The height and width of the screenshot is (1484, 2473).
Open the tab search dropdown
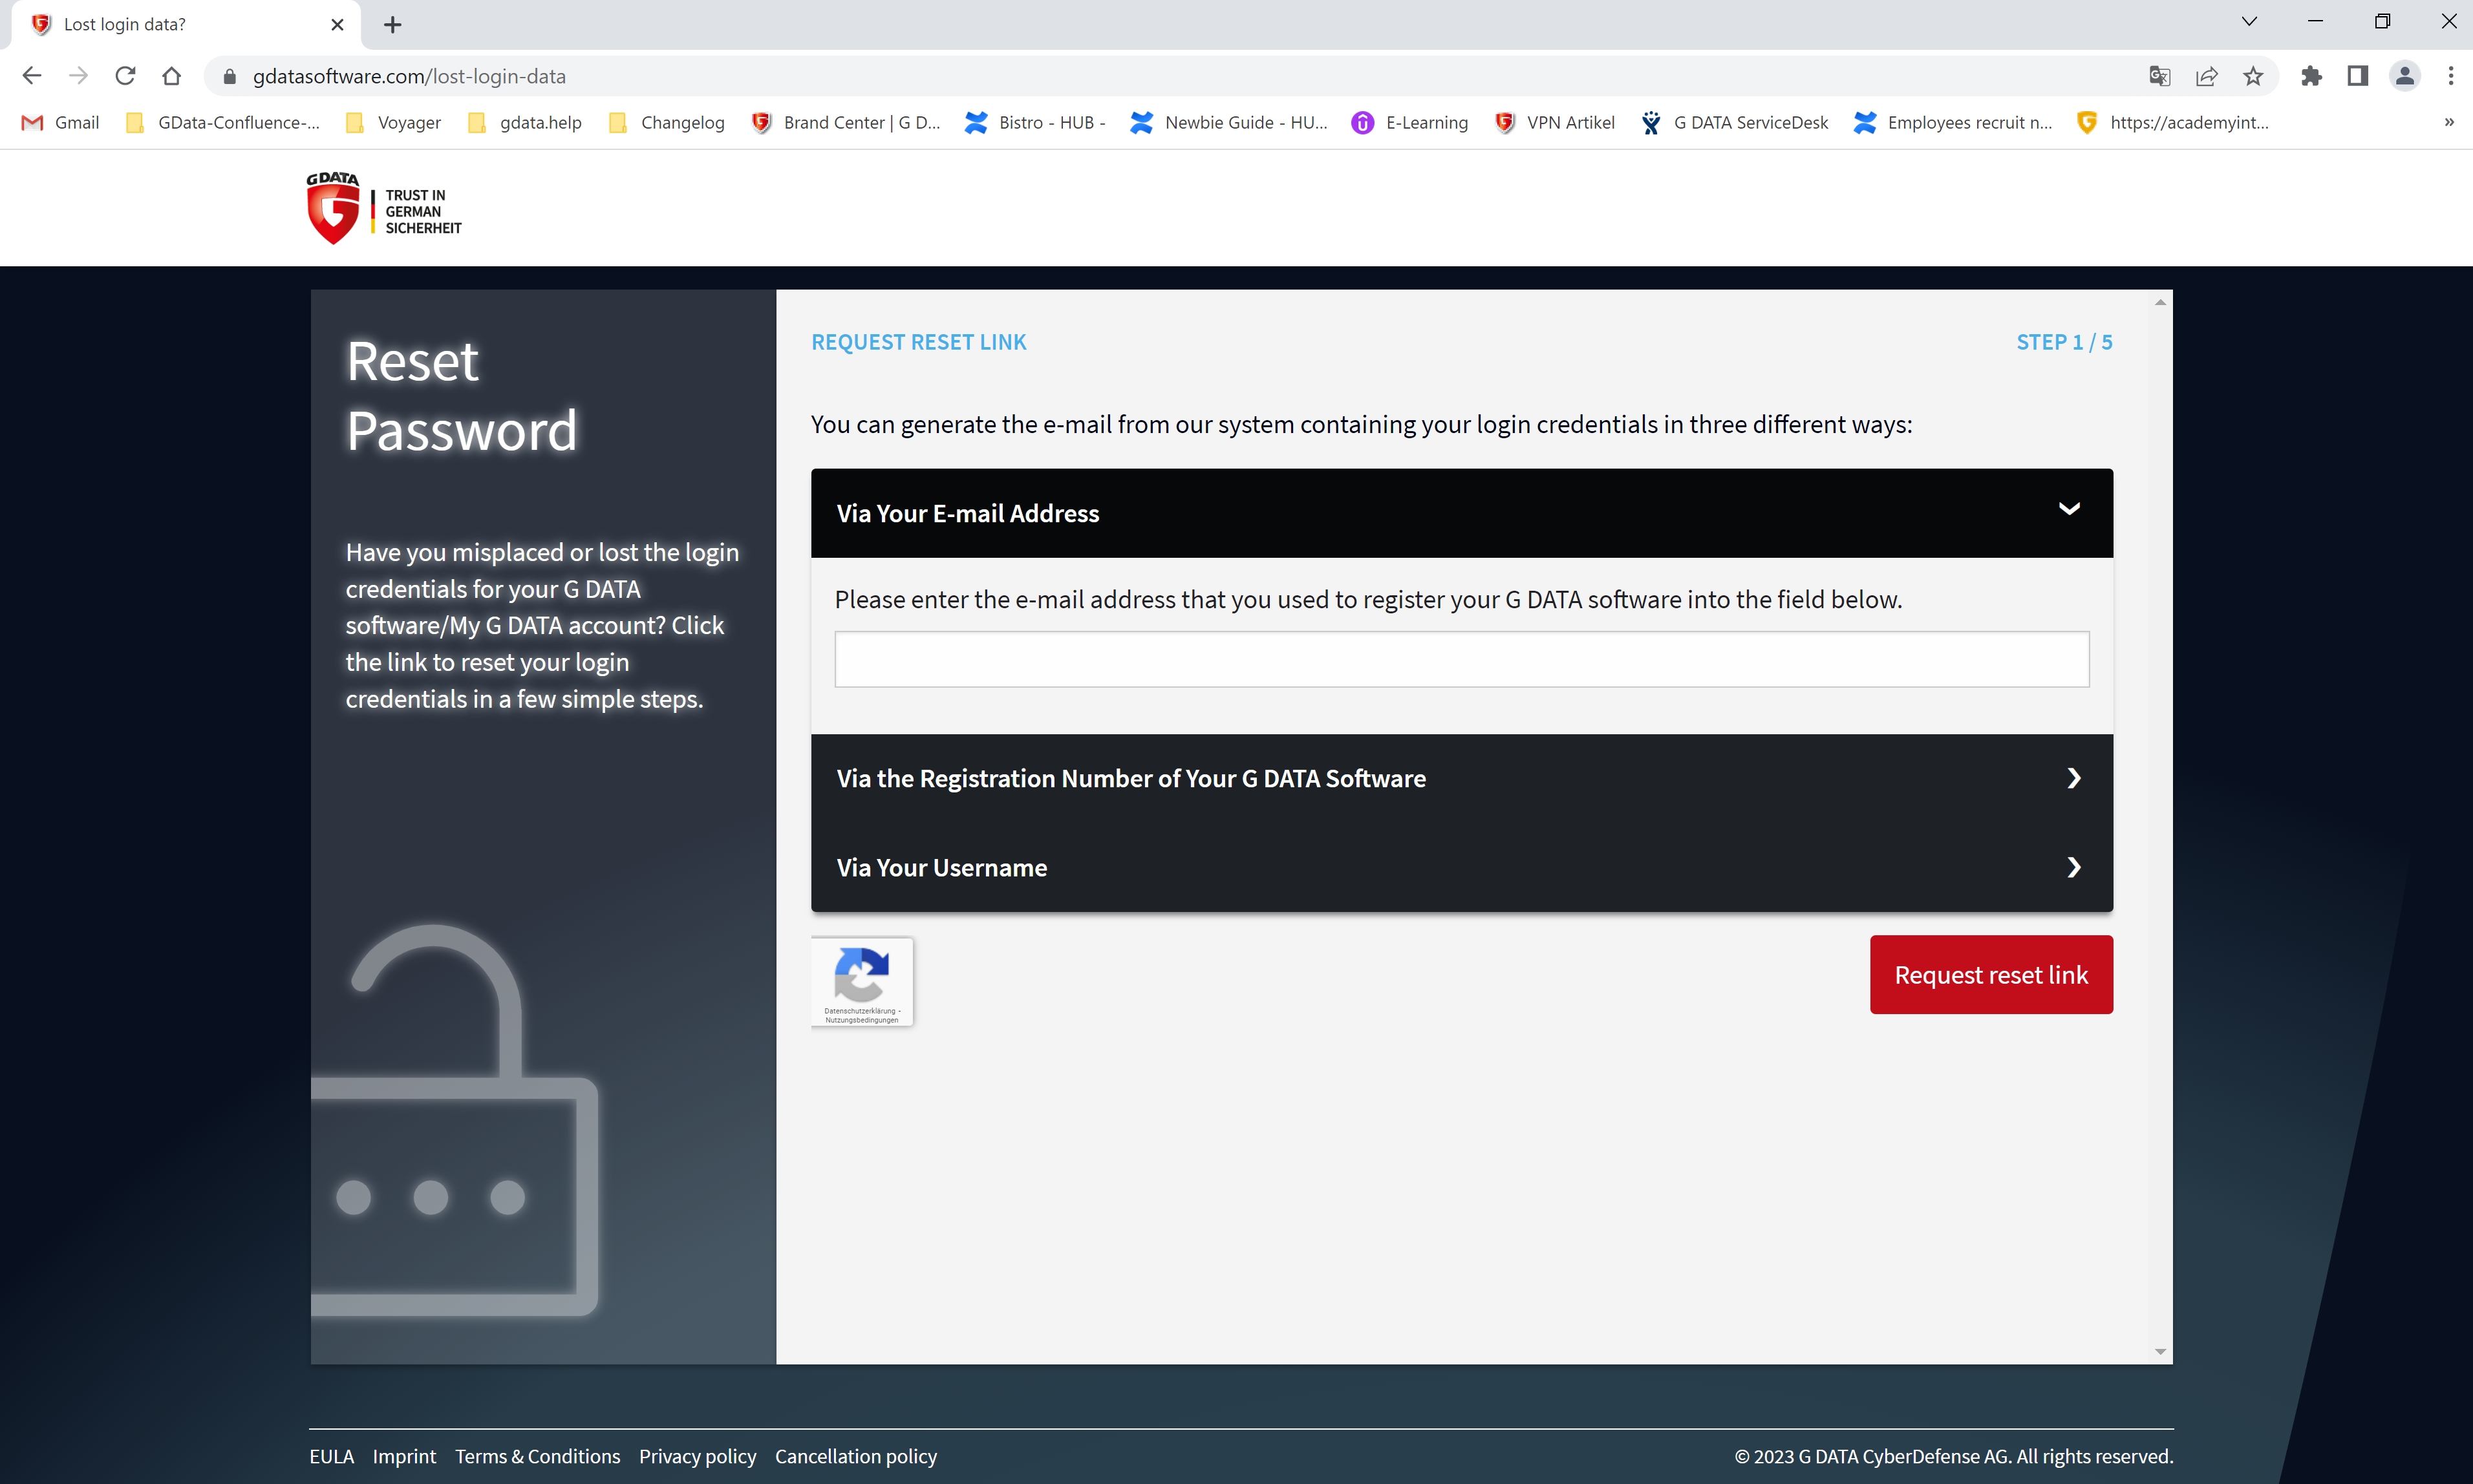pos(2249,21)
